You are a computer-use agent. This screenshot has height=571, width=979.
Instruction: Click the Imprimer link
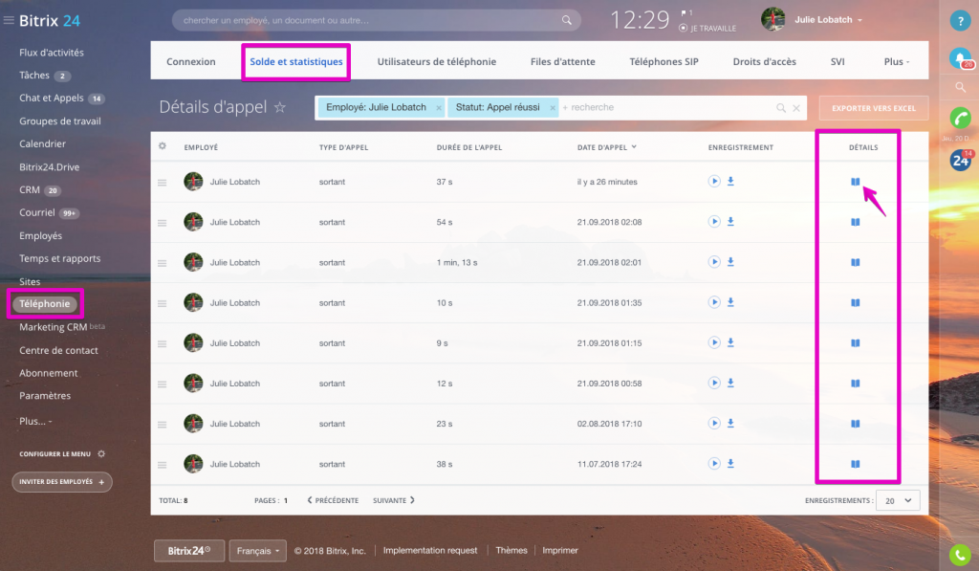560,550
